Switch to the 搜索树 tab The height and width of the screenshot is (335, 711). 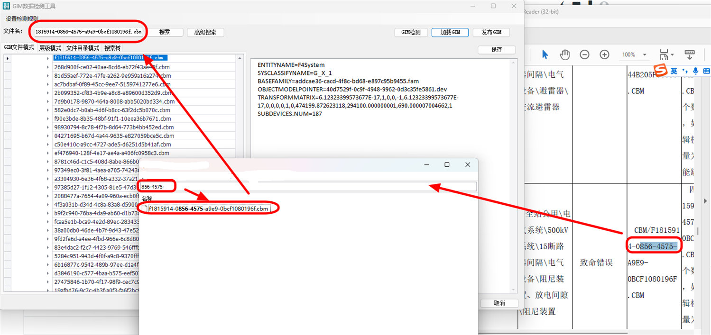point(112,48)
